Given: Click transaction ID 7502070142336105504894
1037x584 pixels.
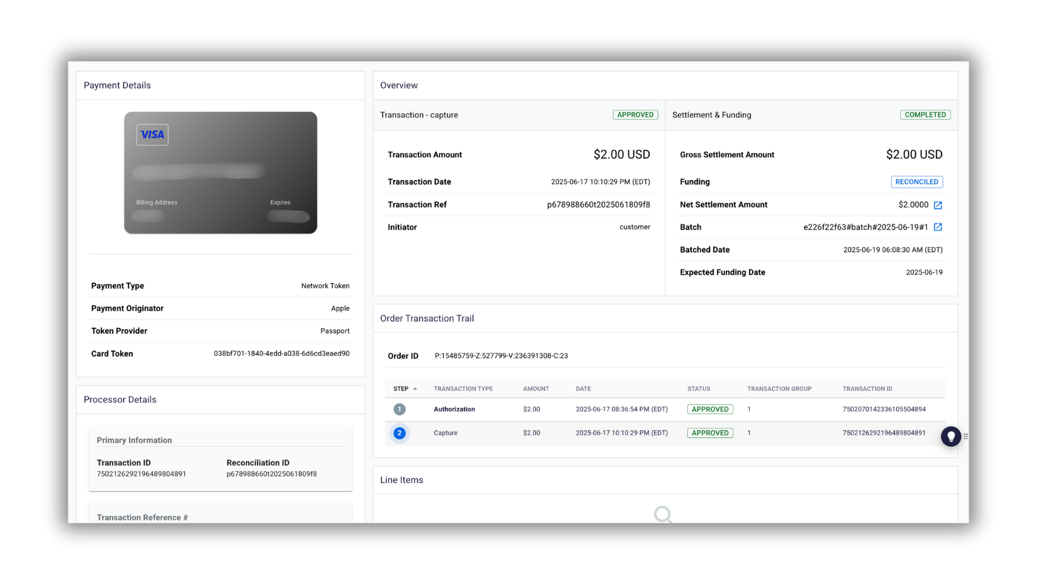Looking at the screenshot, I should pos(884,410).
